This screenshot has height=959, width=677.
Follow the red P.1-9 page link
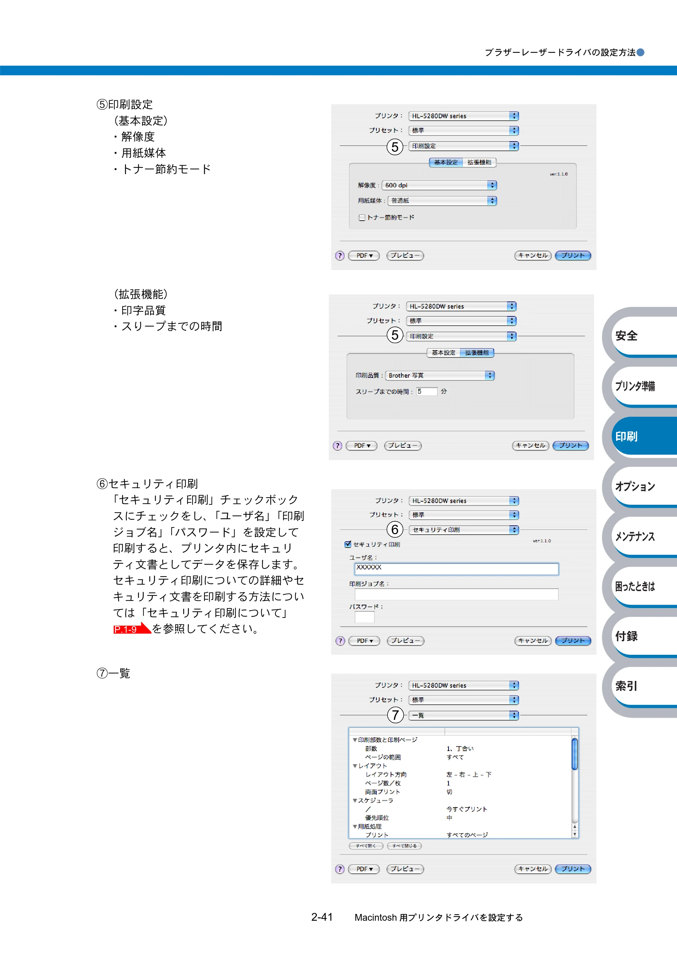[x=131, y=629]
